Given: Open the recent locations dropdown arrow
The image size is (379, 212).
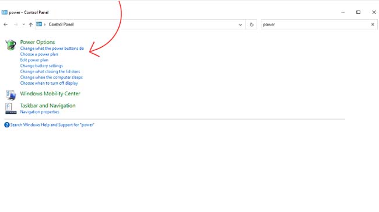Looking at the screenshot, I should [x=23, y=25].
